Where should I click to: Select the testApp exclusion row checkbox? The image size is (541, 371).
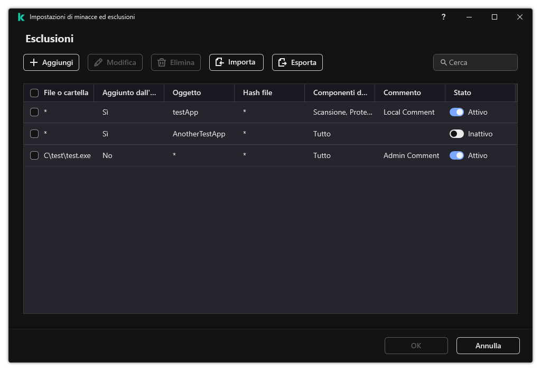(34, 112)
